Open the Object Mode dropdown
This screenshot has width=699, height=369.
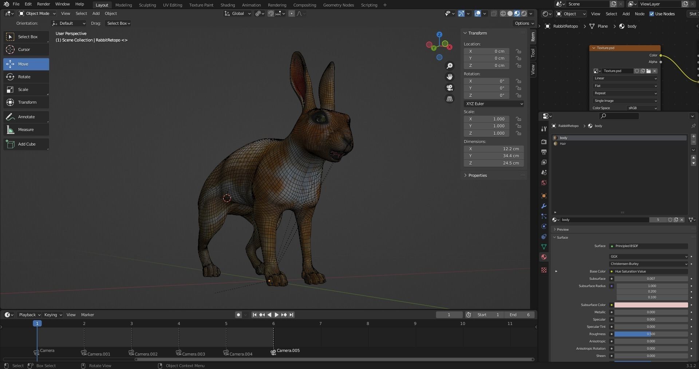click(37, 13)
